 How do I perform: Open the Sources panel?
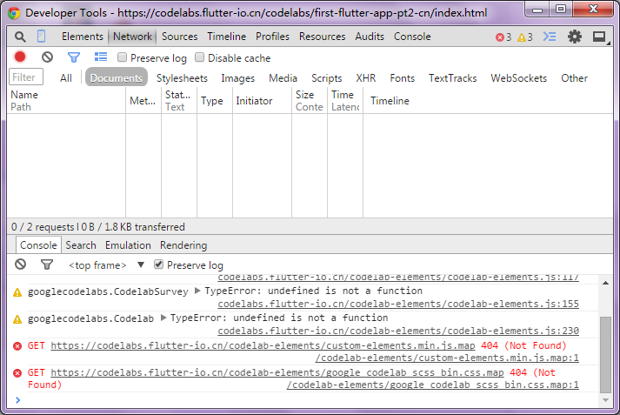coord(179,37)
